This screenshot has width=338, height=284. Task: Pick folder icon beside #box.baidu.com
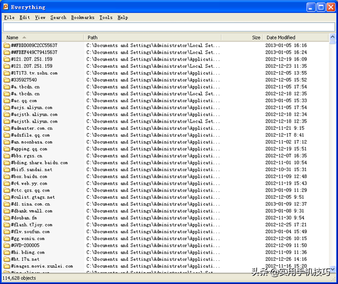click(x=7, y=176)
